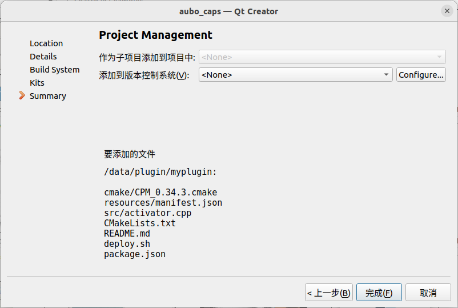Go back with the 上一步(B) button
The image size is (458, 308).
329,293
